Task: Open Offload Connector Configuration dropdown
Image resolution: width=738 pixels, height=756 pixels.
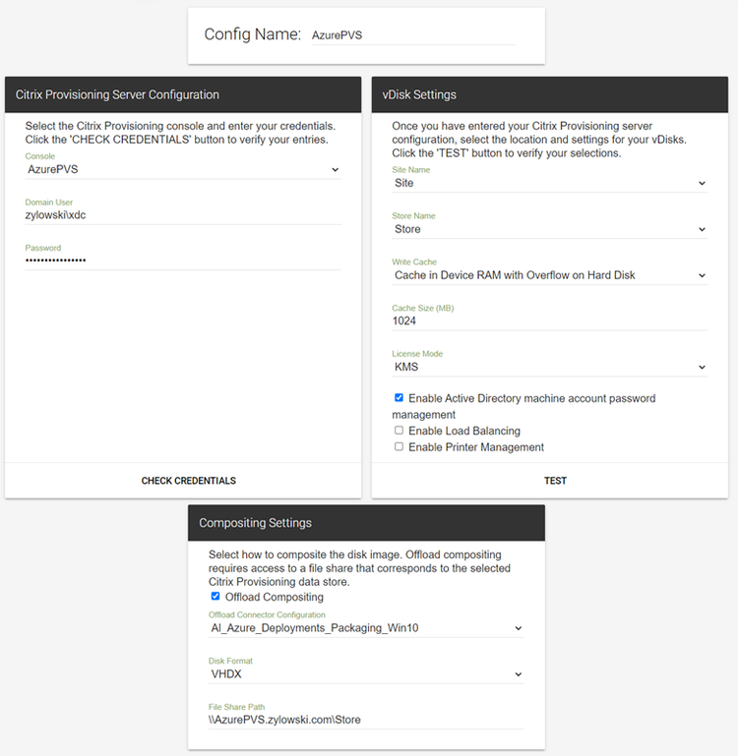Action: pyautogui.click(x=366, y=628)
